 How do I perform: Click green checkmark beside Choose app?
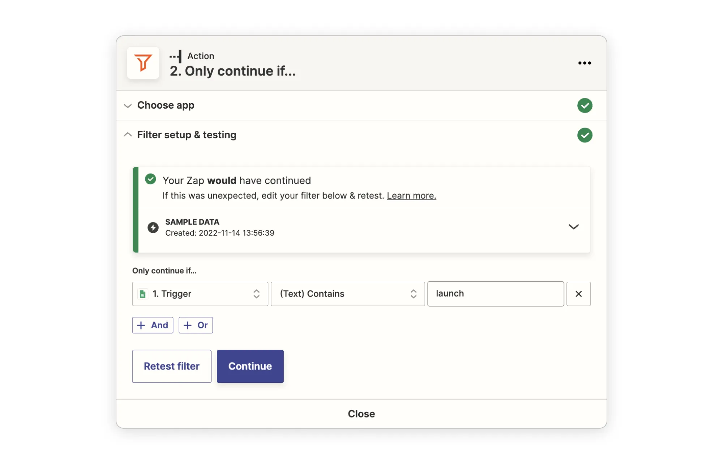coord(584,105)
